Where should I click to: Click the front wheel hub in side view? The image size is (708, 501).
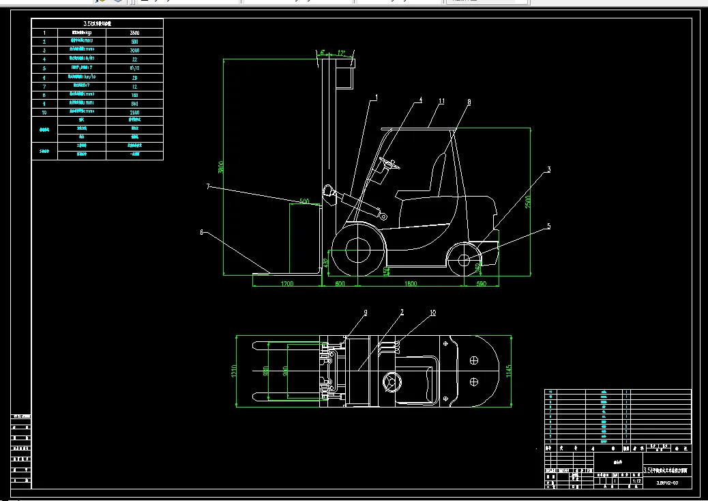pos(358,250)
